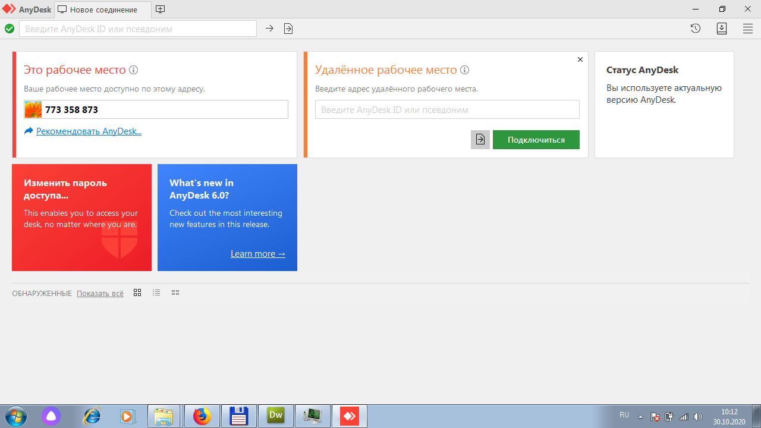Launch Internet Explorer from taskbar

pos(92,416)
